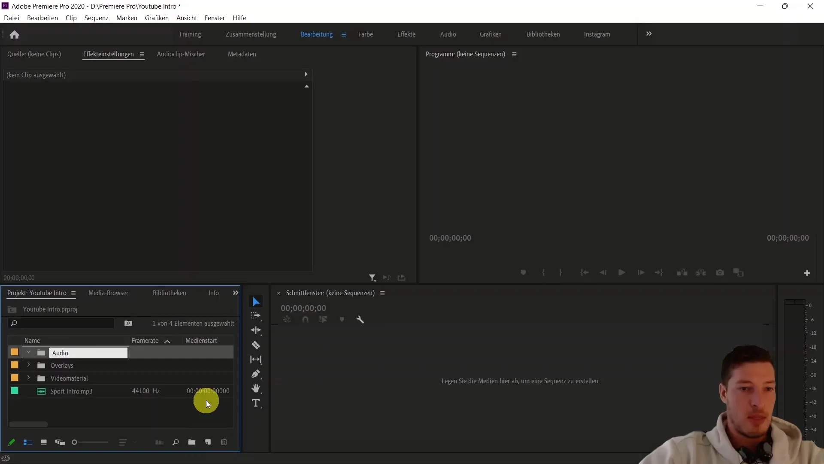Click the delete item button in project panel
Image resolution: width=824 pixels, height=464 pixels.
225,442
